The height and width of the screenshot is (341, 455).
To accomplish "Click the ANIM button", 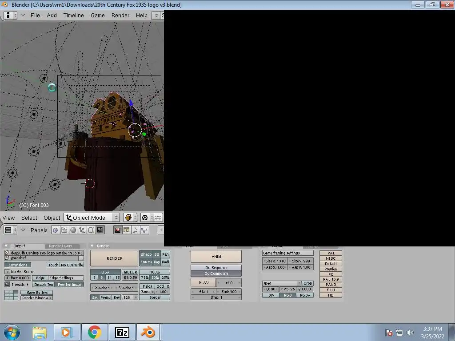I will [216, 257].
